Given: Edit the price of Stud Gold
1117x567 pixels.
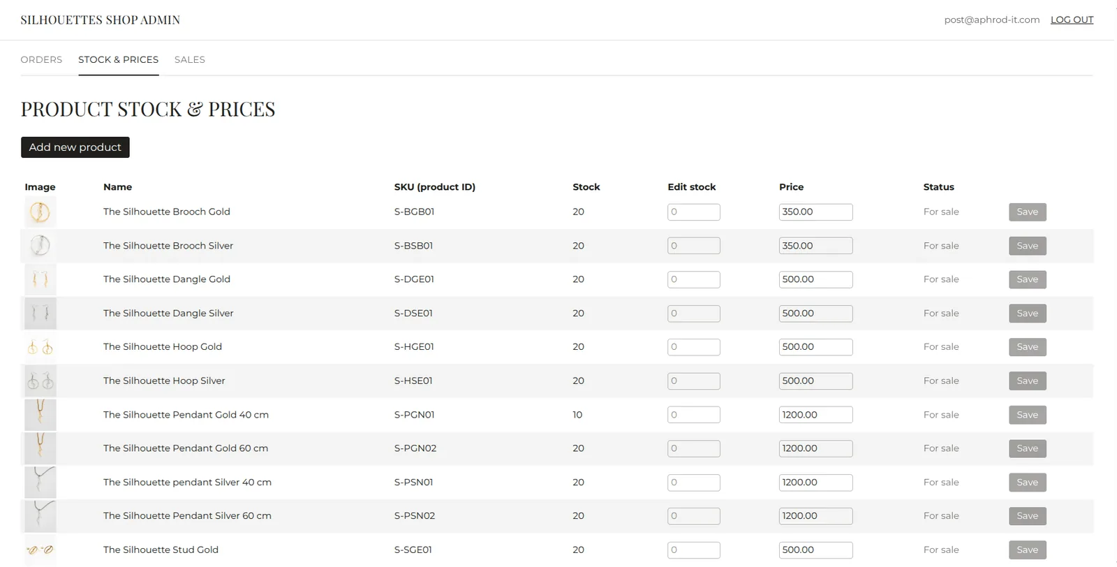Looking at the screenshot, I should click(x=815, y=550).
